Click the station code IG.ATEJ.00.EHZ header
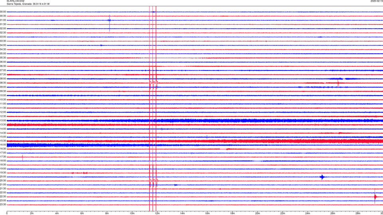Viewport: 383px width, 215px height. pos(16,1)
